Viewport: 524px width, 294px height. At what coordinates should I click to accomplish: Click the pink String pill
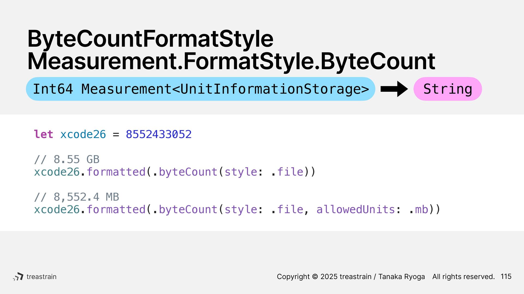point(448,89)
